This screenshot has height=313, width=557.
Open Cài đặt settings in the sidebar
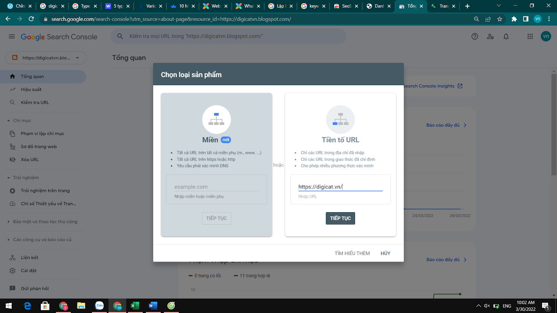(43, 271)
